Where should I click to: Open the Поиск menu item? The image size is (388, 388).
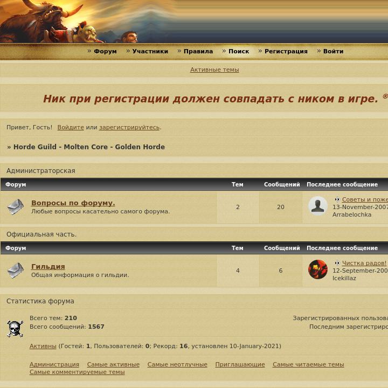[239, 51]
